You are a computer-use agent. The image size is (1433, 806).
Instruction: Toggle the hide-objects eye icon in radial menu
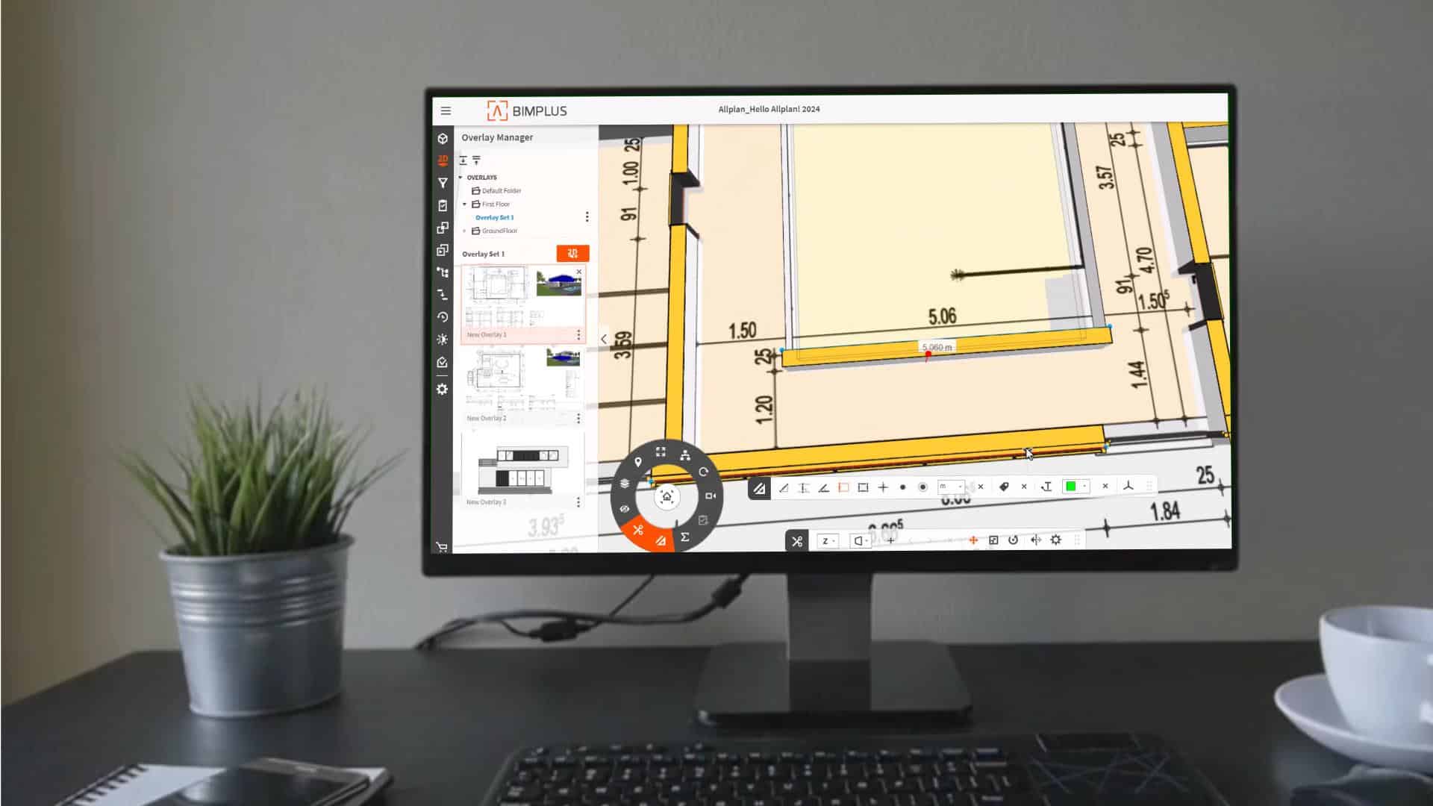[x=625, y=509]
